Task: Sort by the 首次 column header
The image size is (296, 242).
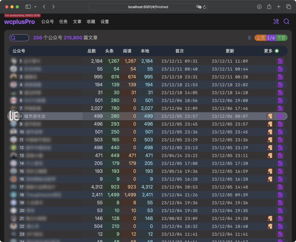Action: pyautogui.click(x=180, y=51)
